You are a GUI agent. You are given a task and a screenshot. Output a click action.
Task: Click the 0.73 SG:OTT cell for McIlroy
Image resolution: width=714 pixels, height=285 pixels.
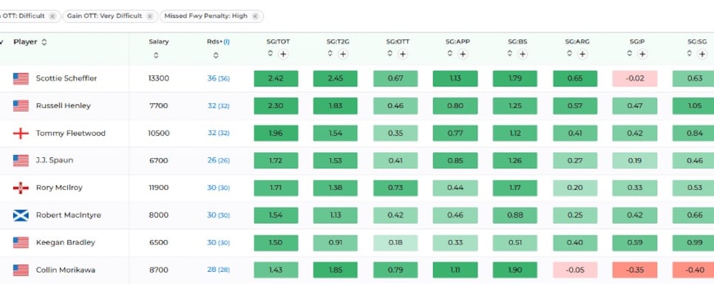click(395, 188)
